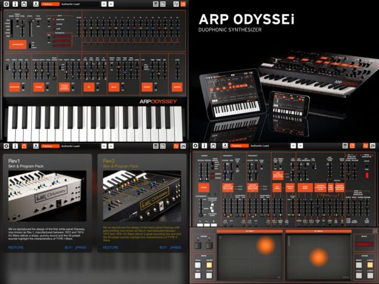Toggle the Reverb effect on/off switch
The height and width of the screenshot is (284, 379).
156,87
